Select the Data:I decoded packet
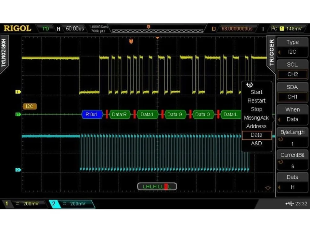The height and width of the screenshot is (233, 310). [x=147, y=114]
